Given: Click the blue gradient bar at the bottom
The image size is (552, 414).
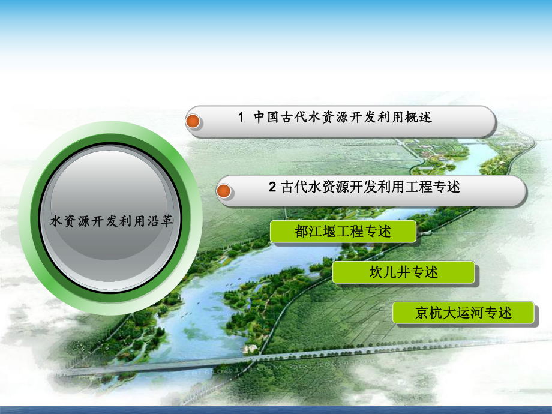Looking at the screenshot, I should (x=276, y=409).
